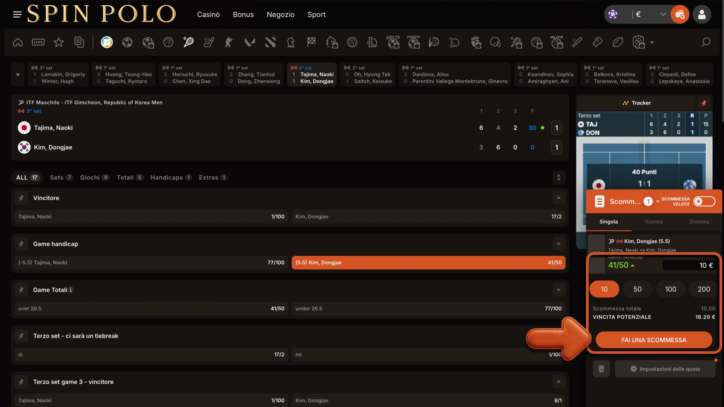Expand the bet slip dropdown arrow
The image size is (724, 407).
658,202
